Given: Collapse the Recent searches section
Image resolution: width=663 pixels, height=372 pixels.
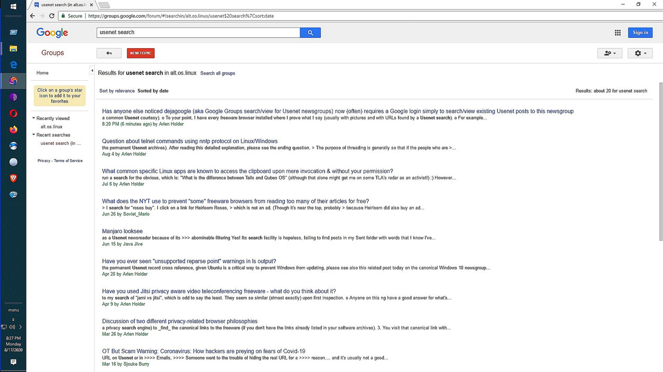Looking at the screenshot, I should click(x=34, y=135).
